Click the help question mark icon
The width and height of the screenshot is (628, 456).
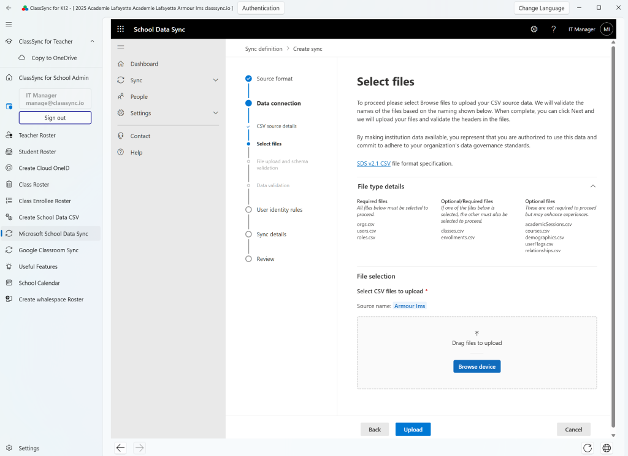point(554,29)
